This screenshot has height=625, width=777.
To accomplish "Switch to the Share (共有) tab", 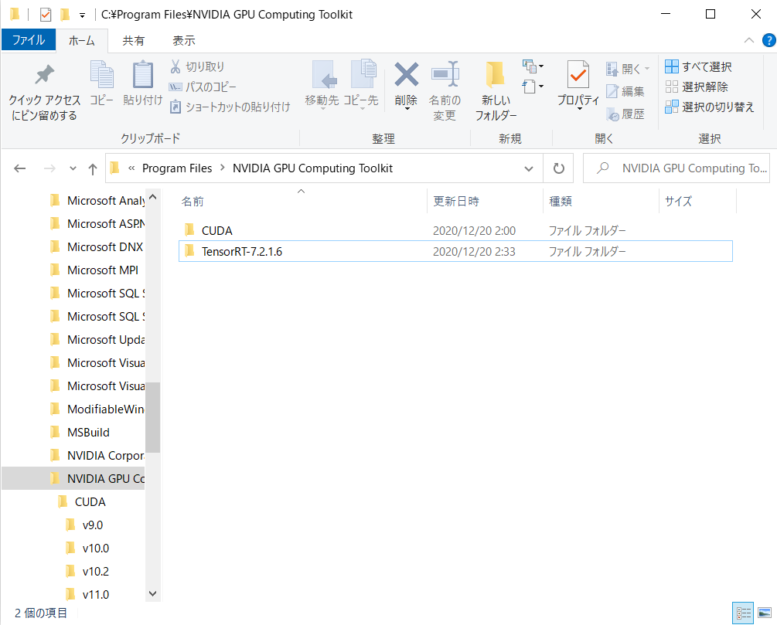I will pyautogui.click(x=133, y=41).
